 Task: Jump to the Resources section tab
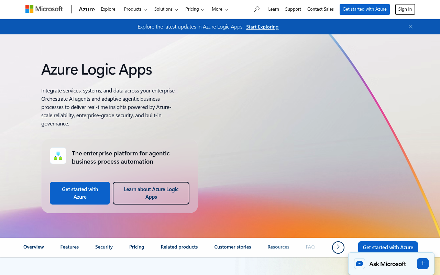coord(278,247)
